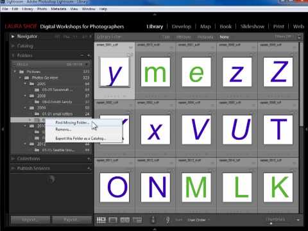Click the Import button
Screen dimensions: 308x231
pyautogui.click(x=30, y=219)
